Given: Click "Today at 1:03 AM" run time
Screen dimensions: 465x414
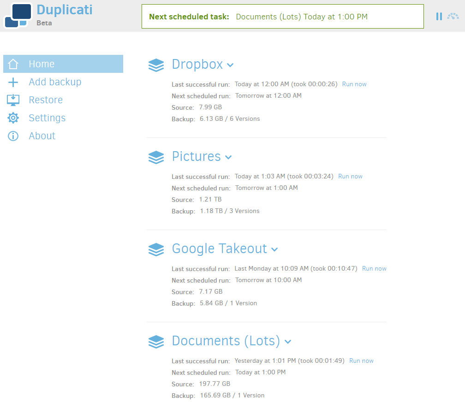Looking at the screenshot, I should pos(260,176).
